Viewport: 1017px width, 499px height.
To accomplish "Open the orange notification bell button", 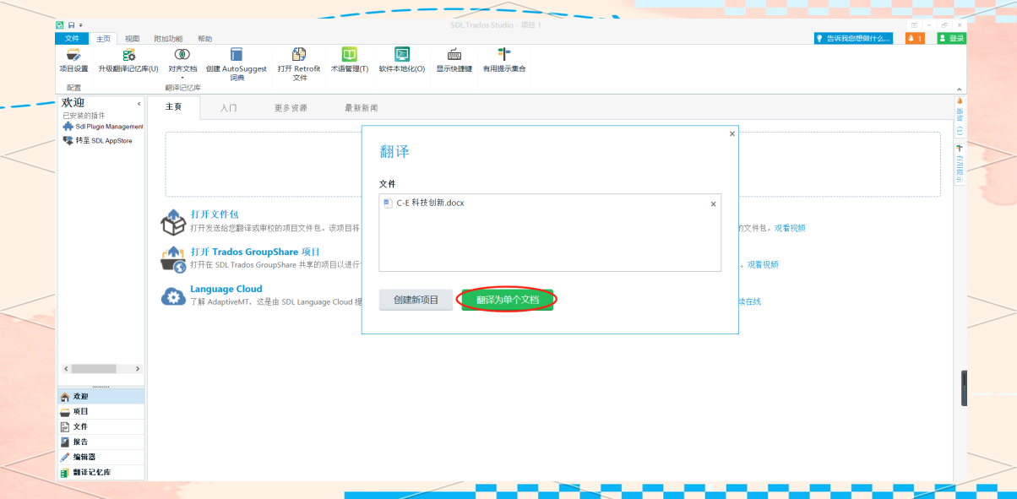I will 915,38.
